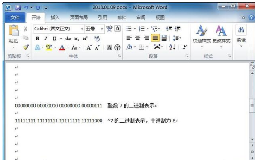255x160 pixels.
Task: Switch to 邮件 Mailings tab
Action: click(122, 18)
